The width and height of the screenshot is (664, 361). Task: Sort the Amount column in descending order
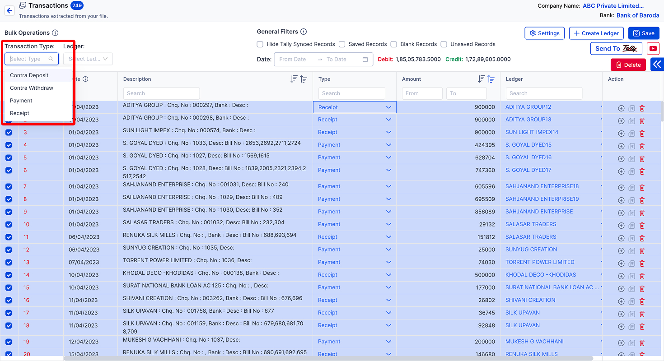[x=482, y=79]
